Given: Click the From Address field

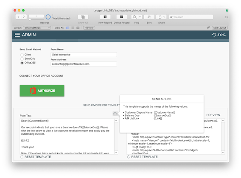Looking at the screenshot, I should coord(84,64).
